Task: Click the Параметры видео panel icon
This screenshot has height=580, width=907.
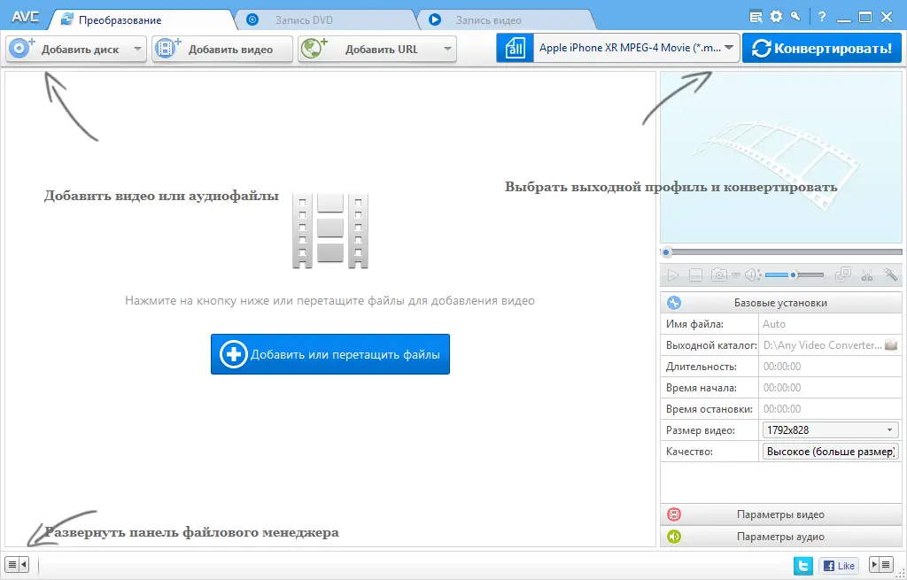Action: tap(673, 514)
